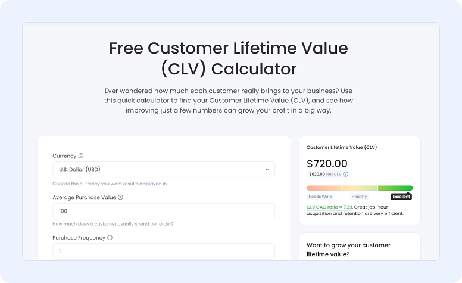The width and height of the screenshot is (462, 283).
Task: Click the Excellent rating badge
Action: (401, 197)
